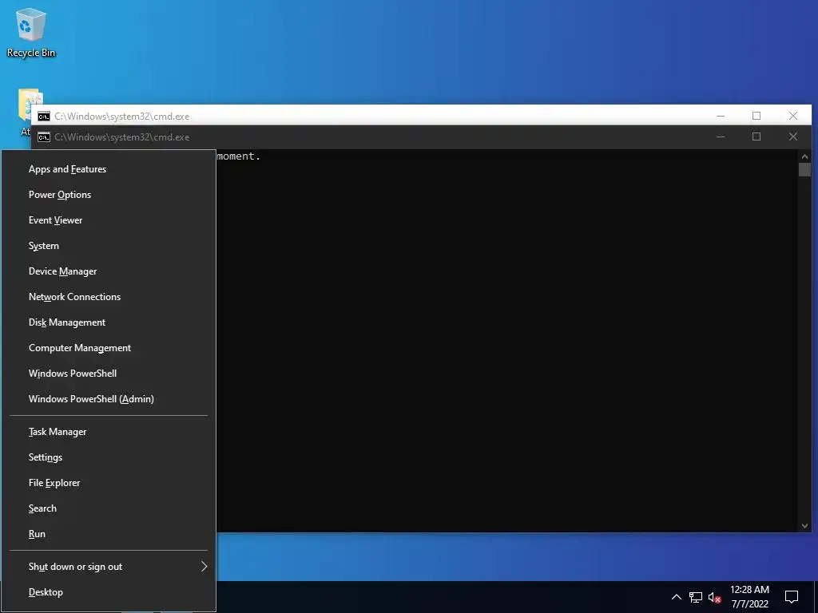Click the front cmd.exe window icon

click(44, 137)
